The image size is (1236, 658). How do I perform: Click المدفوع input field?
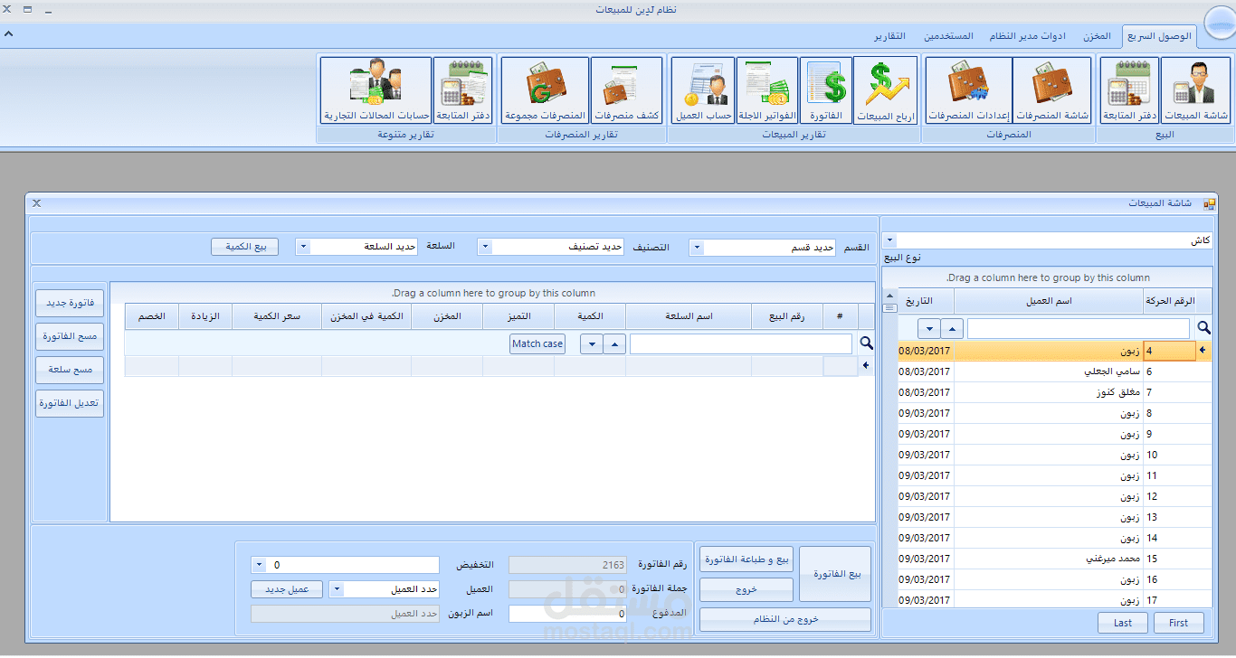(568, 614)
